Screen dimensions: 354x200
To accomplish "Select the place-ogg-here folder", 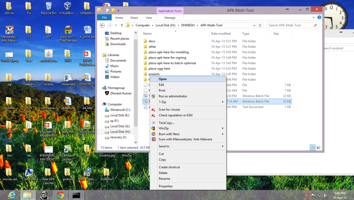I will (159, 69).
